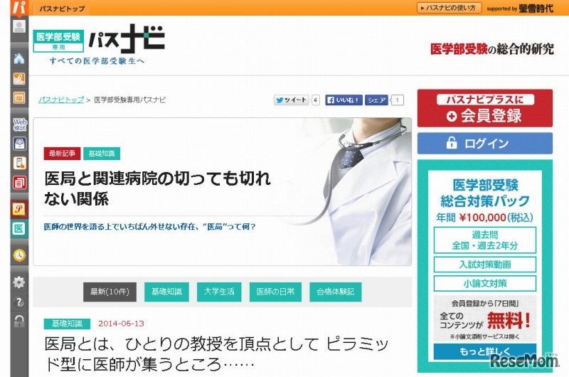The width and height of the screenshot is (569, 377).
Task: Open the orange calendar icon in sidebar
Action: click(x=19, y=97)
